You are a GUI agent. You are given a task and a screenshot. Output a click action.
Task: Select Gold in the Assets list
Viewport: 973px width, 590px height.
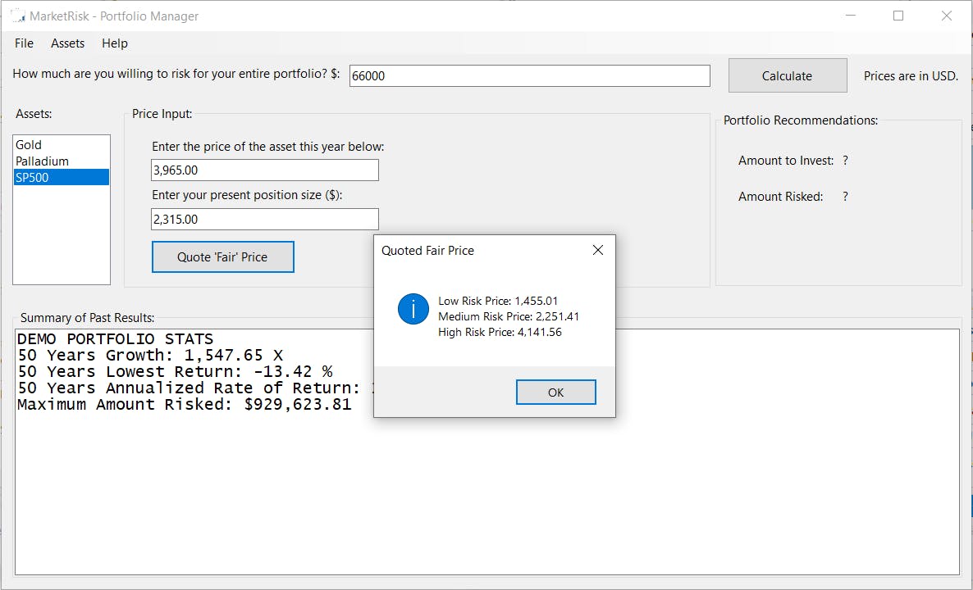point(61,144)
